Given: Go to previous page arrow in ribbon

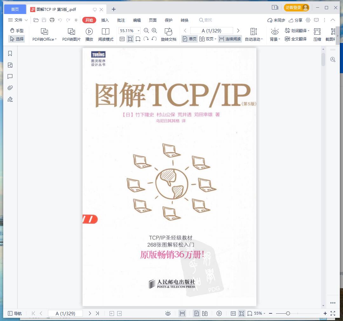Looking at the screenshot, I should pyautogui.click(x=185, y=31).
